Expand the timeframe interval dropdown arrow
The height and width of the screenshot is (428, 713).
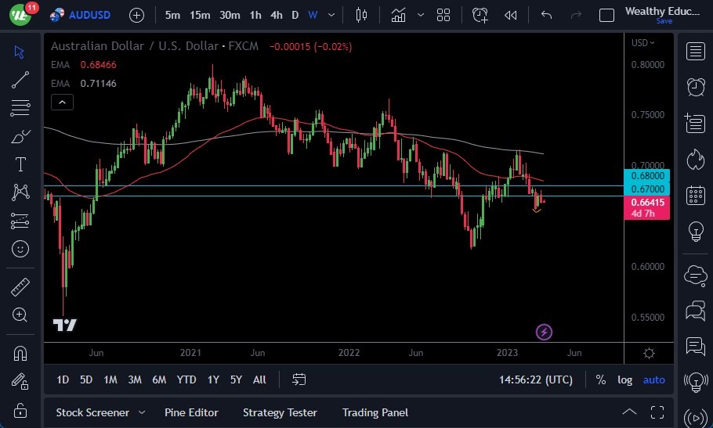(x=333, y=15)
